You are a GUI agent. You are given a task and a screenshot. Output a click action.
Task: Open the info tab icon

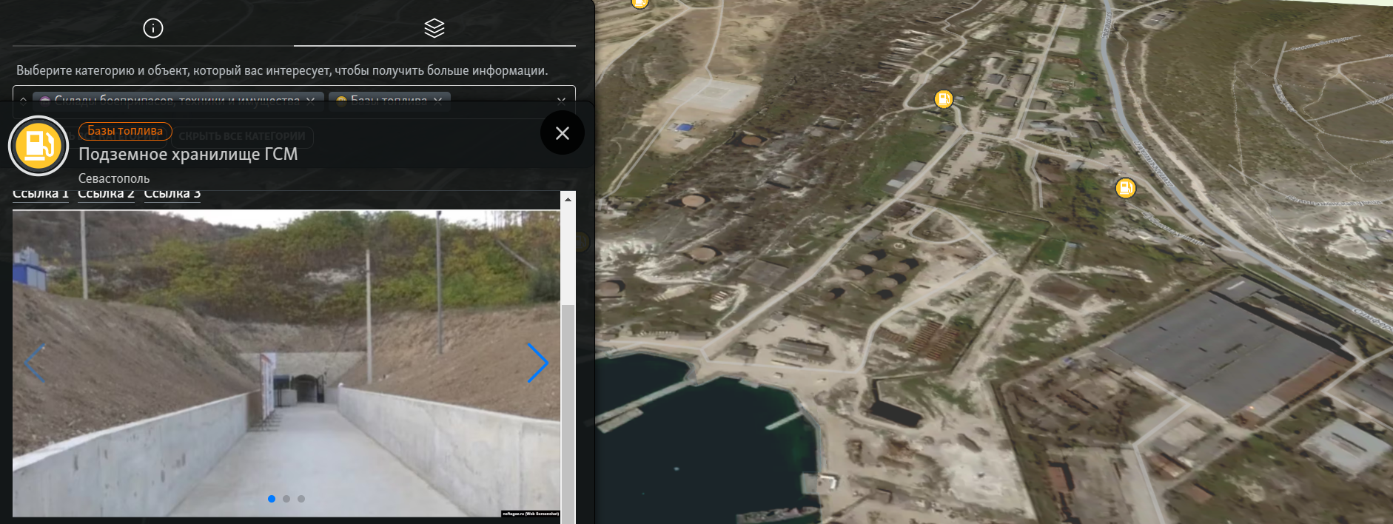point(153,28)
